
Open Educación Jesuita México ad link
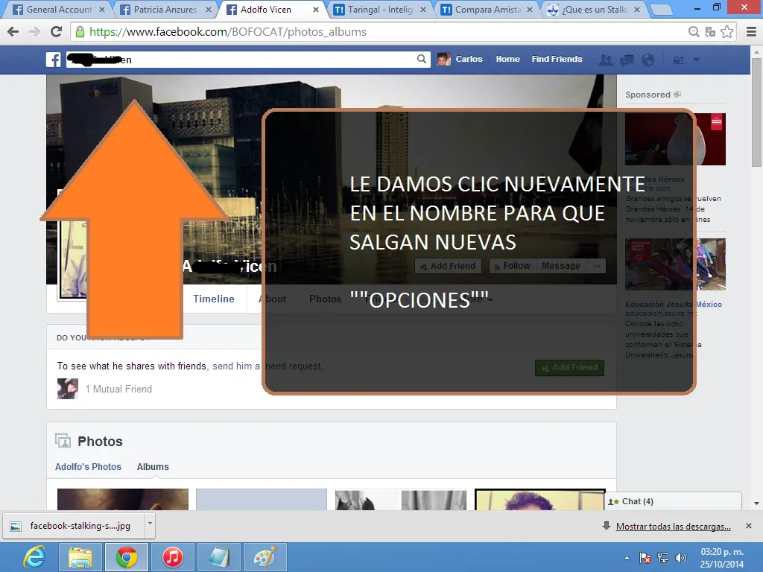tap(674, 304)
